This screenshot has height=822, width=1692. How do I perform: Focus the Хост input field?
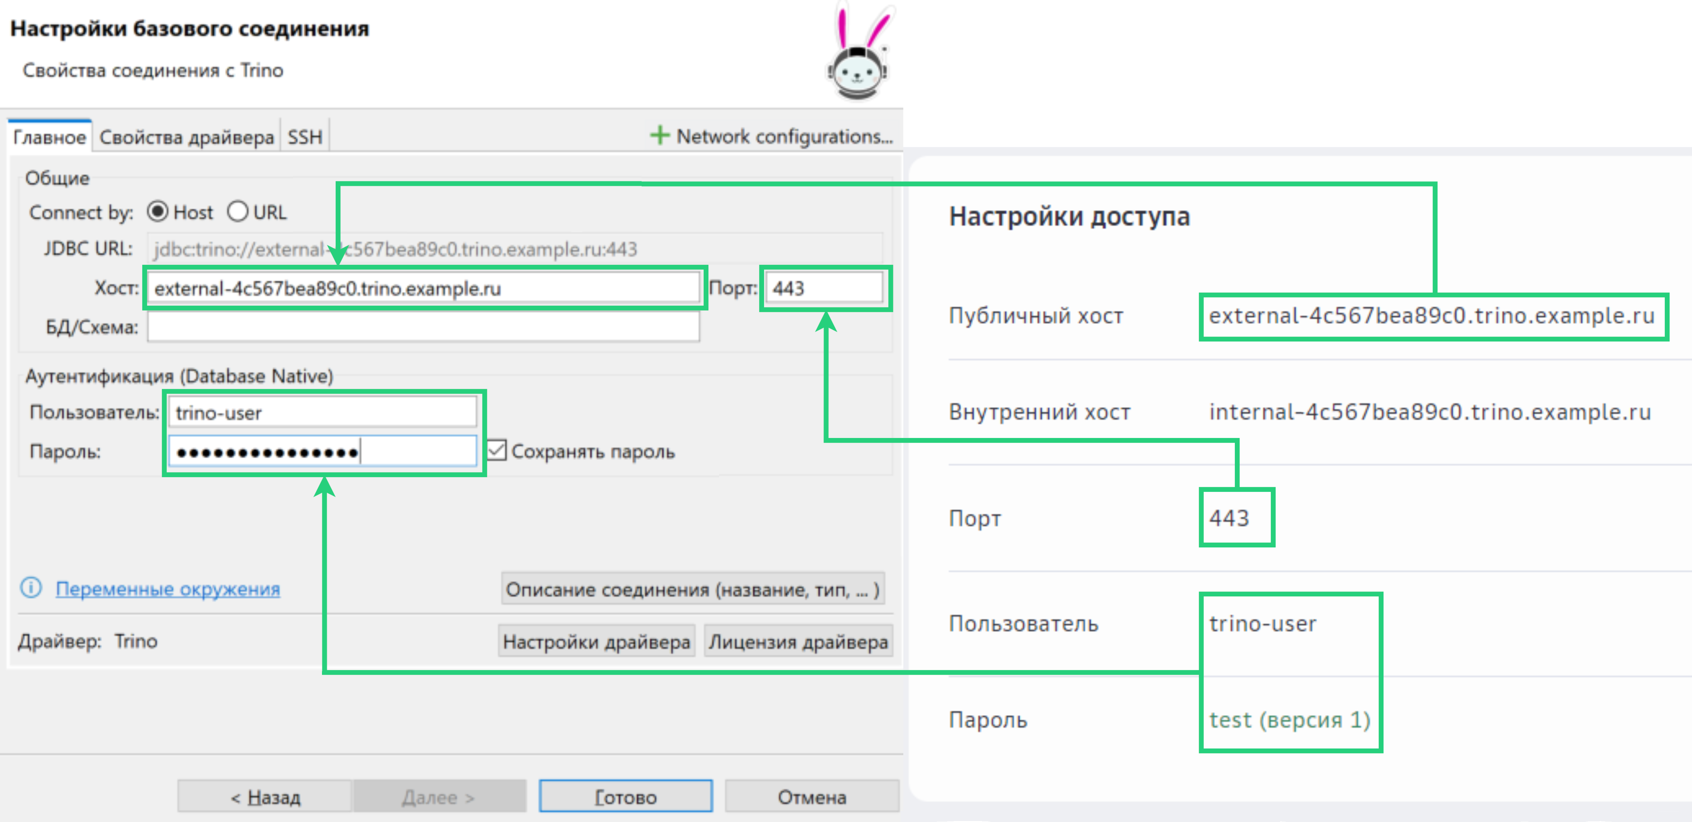click(424, 288)
